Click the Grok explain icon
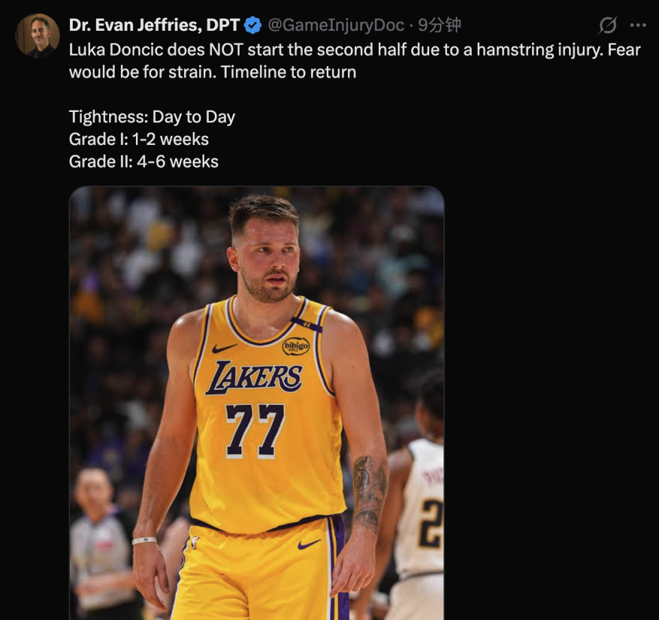Screen dimensions: 659x620 [x=608, y=25]
